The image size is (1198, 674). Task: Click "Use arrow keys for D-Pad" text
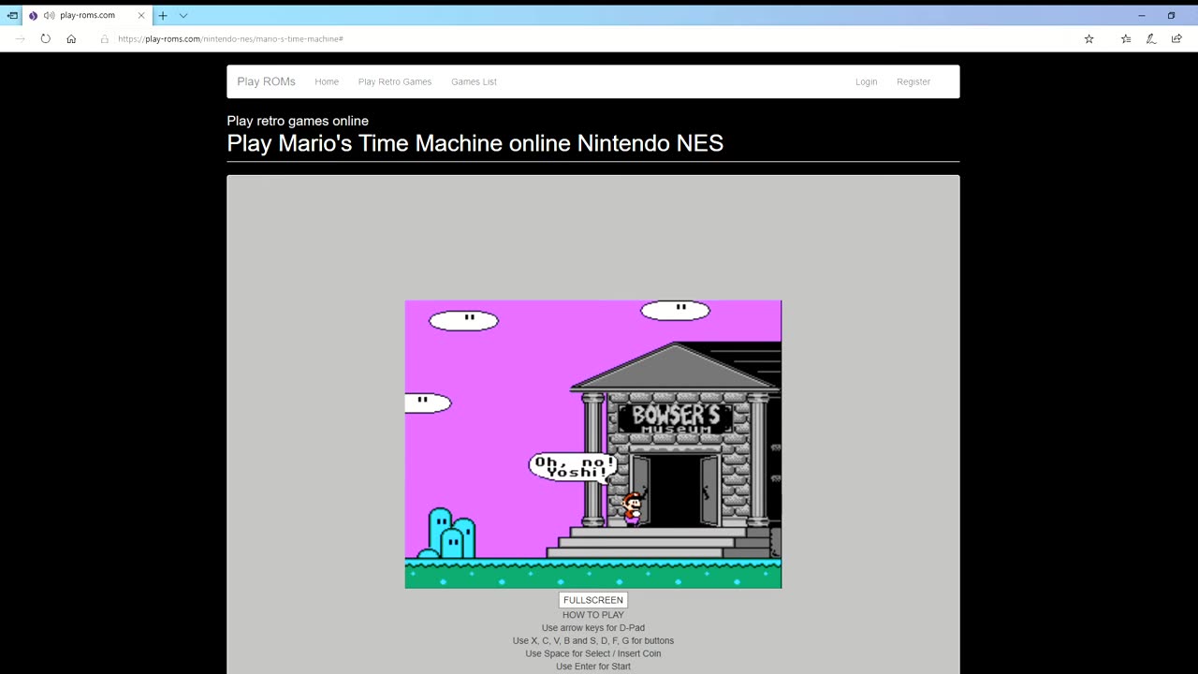point(593,628)
